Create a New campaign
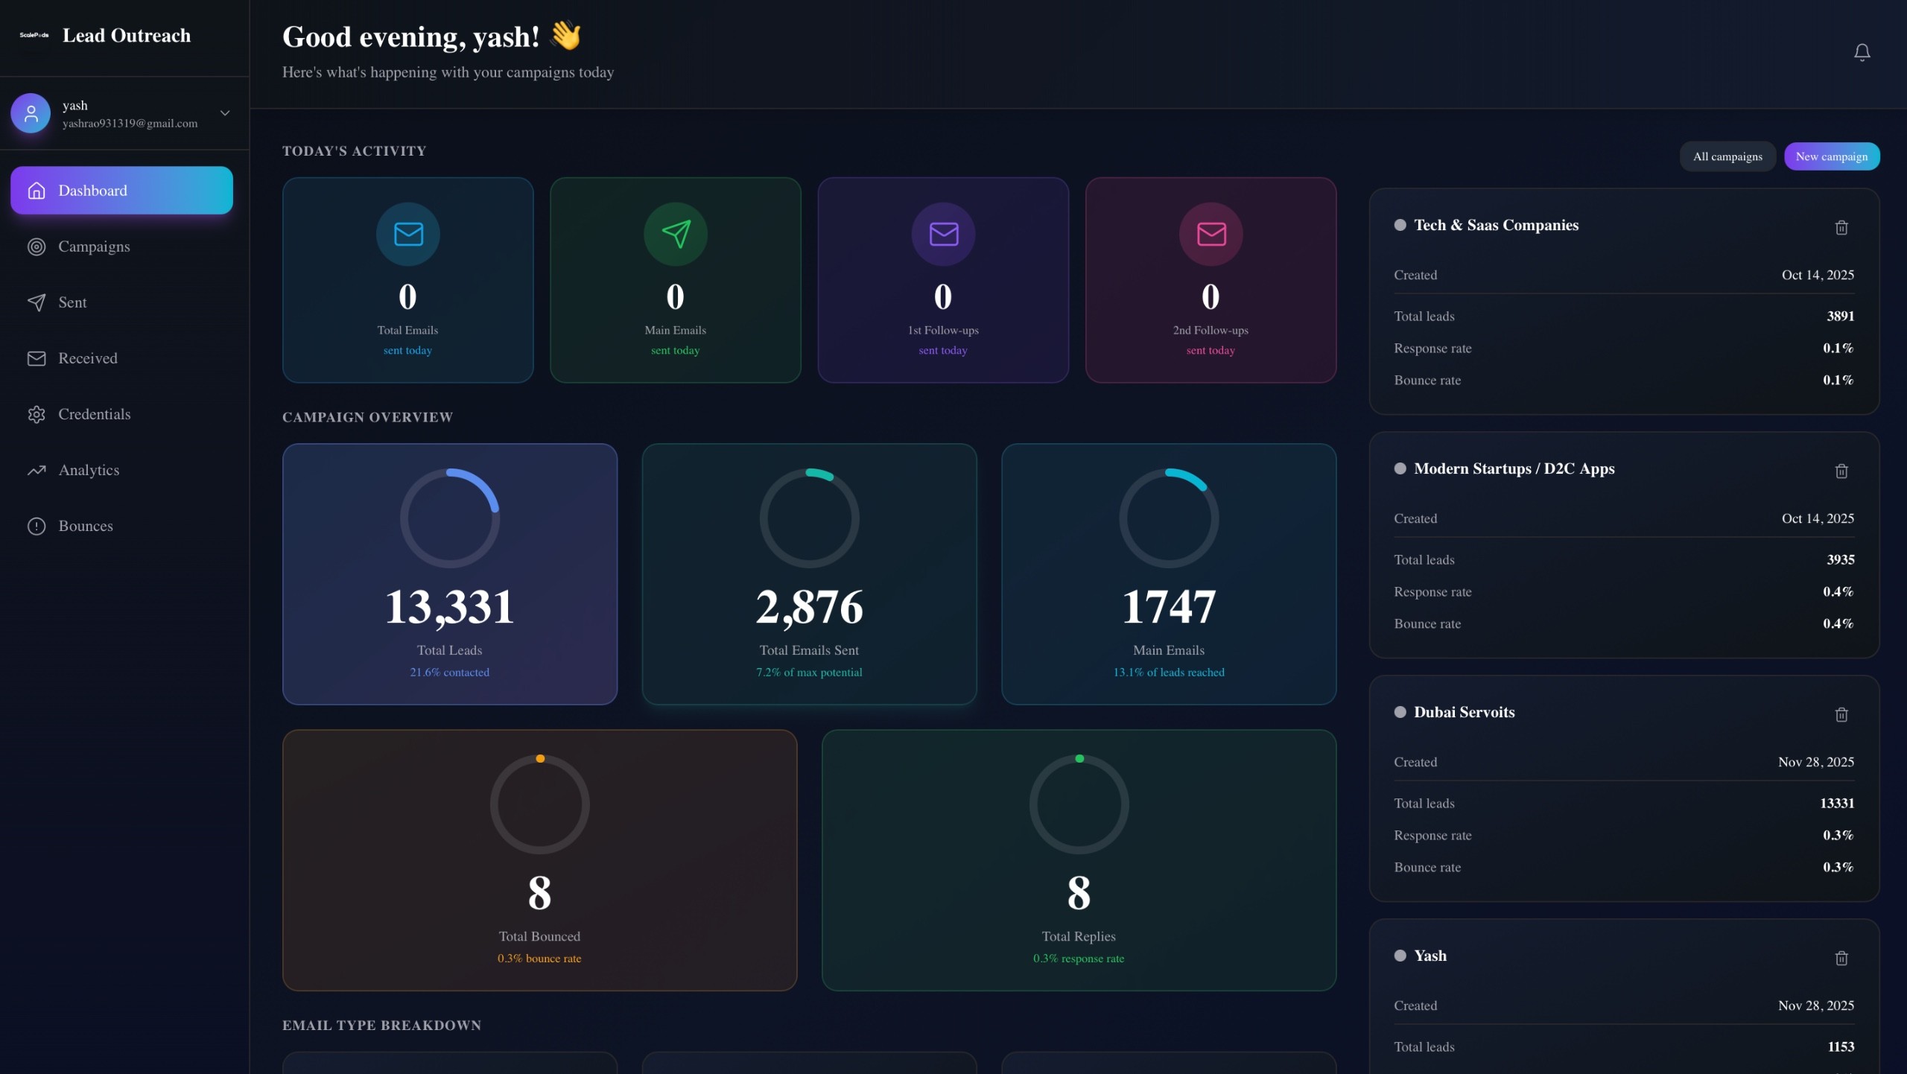This screenshot has height=1074, width=1907. click(x=1831, y=156)
